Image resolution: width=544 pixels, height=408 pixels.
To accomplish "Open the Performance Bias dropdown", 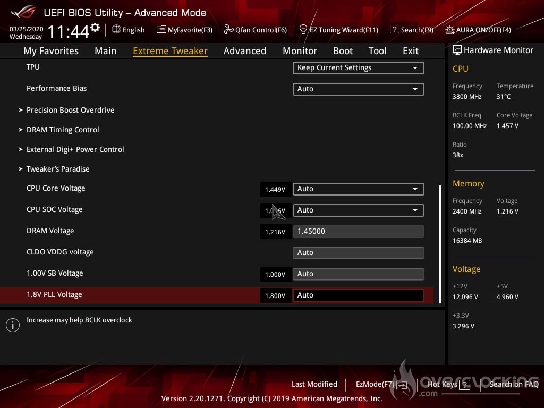I will click(359, 89).
